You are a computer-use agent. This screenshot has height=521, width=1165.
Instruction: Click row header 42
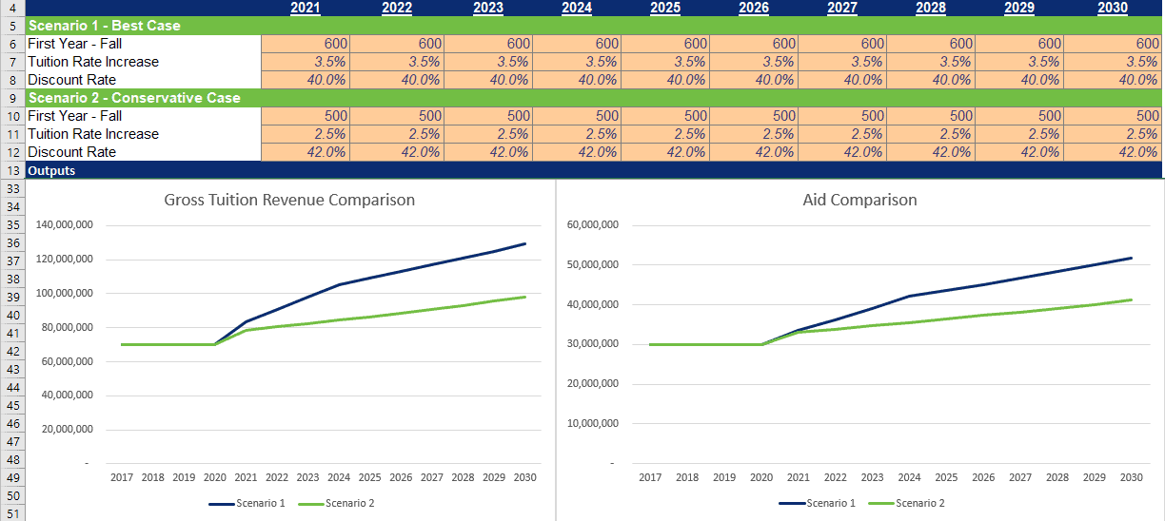tap(13, 352)
